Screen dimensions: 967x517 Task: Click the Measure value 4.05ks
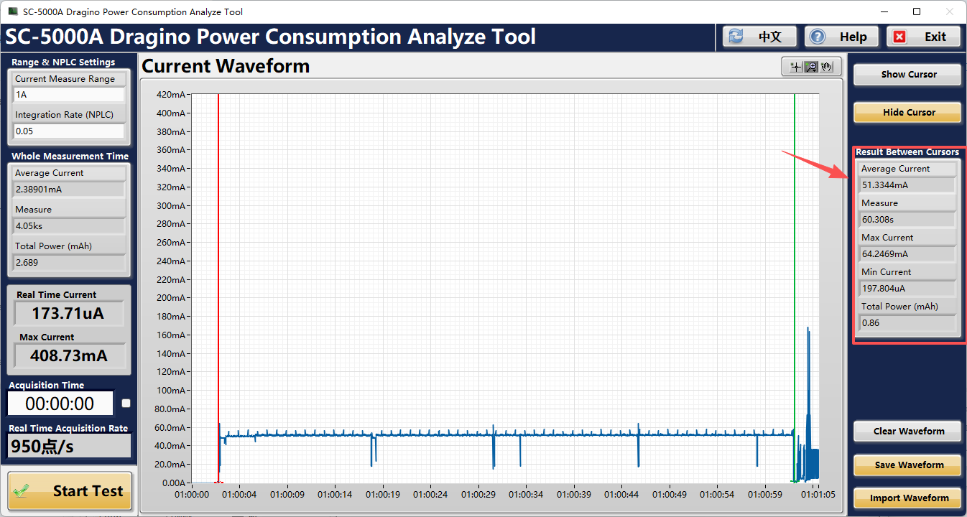(x=69, y=226)
